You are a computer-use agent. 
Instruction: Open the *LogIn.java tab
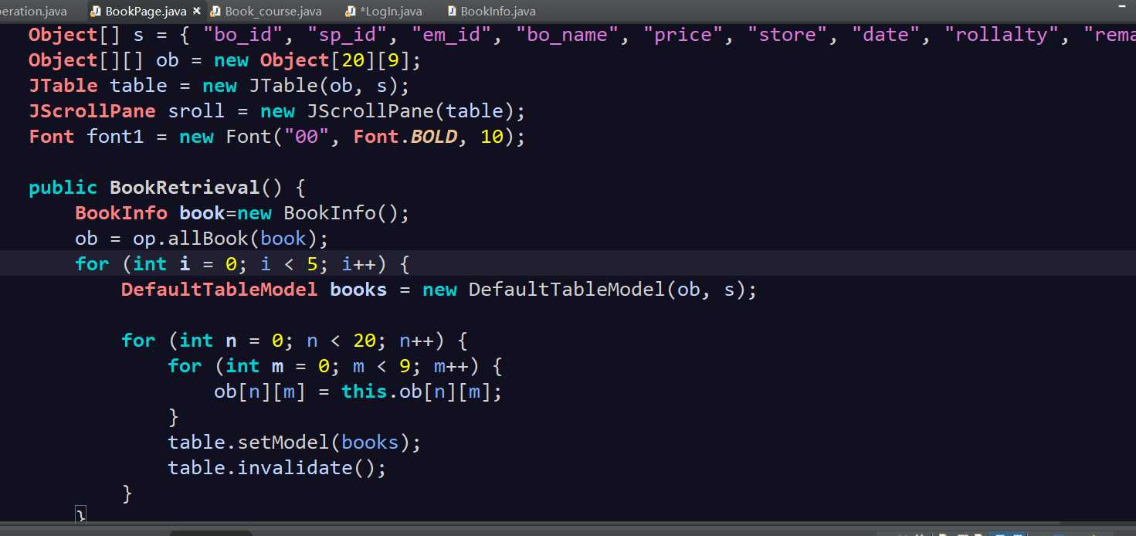click(384, 11)
